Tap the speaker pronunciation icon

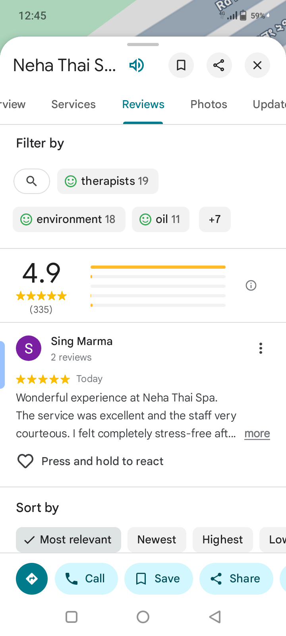137,65
